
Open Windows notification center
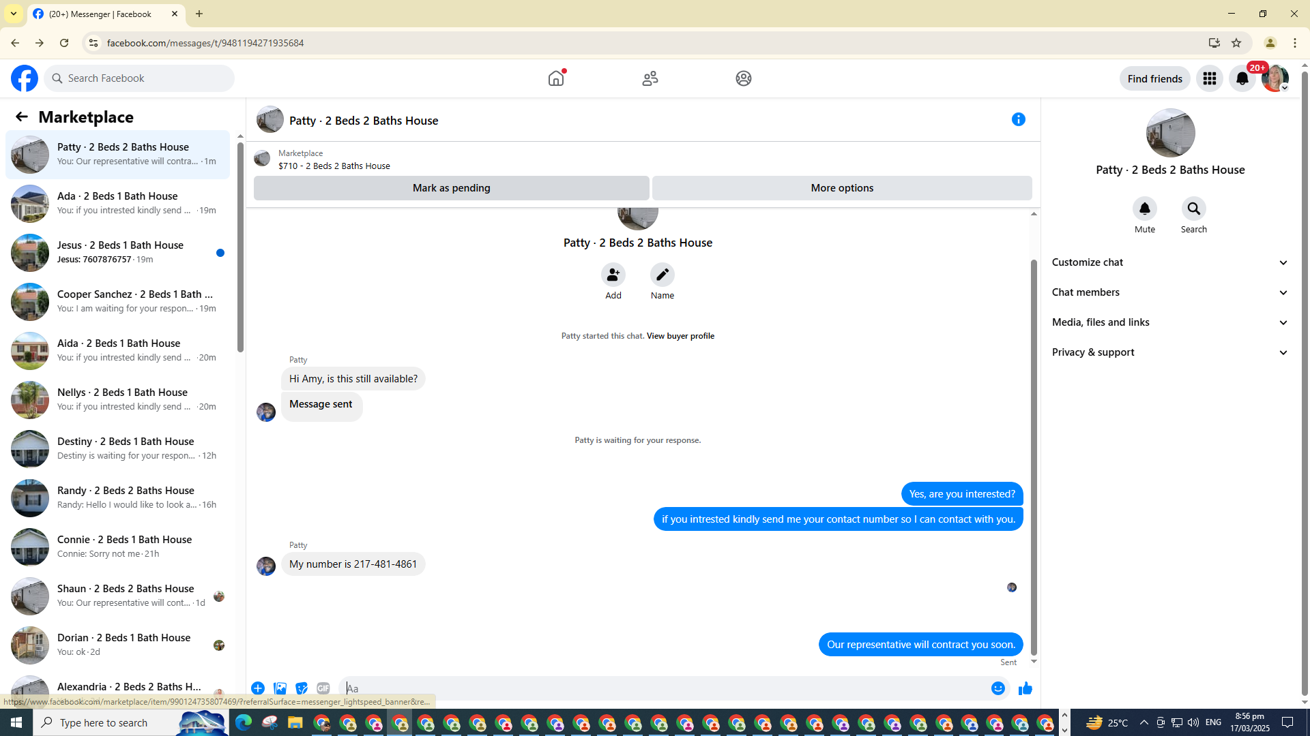pyautogui.click(x=1288, y=722)
